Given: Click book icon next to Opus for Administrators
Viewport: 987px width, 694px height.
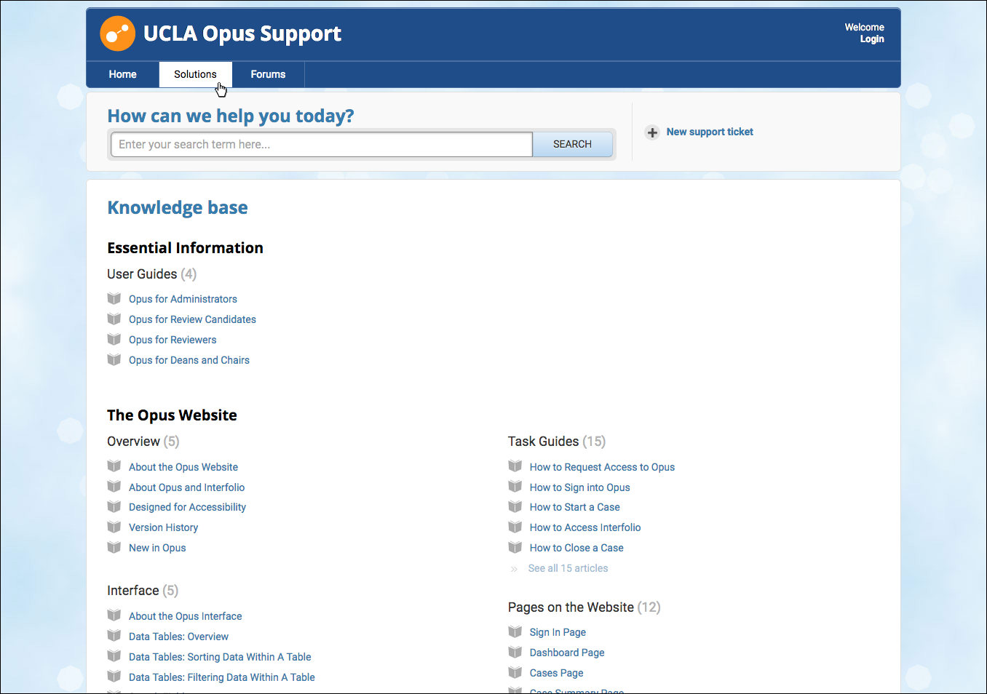Looking at the screenshot, I should tap(114, 298).
